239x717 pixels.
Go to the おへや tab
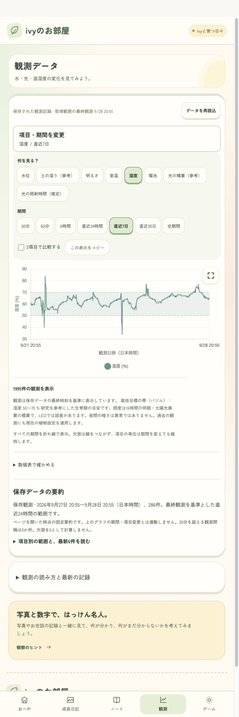coord(24,704)
